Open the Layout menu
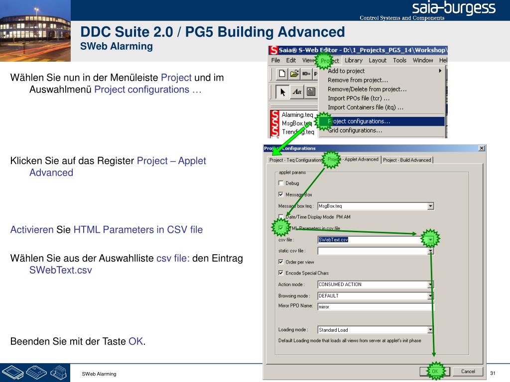Image resolution: width=510 pixels, height=382 pixels. click(x=378, y=60)
